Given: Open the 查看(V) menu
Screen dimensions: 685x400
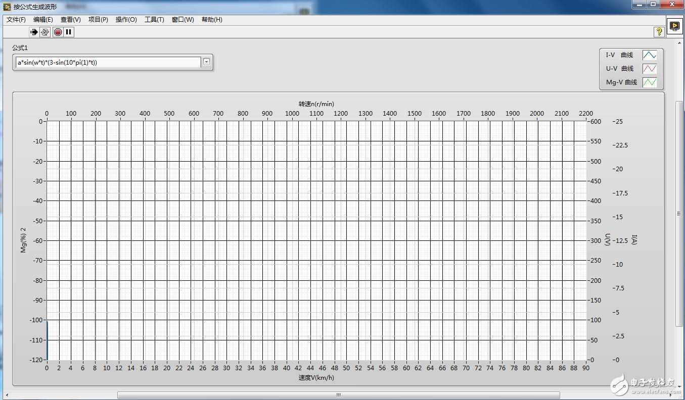Looking at the screenshot, I should pos(71,20).
